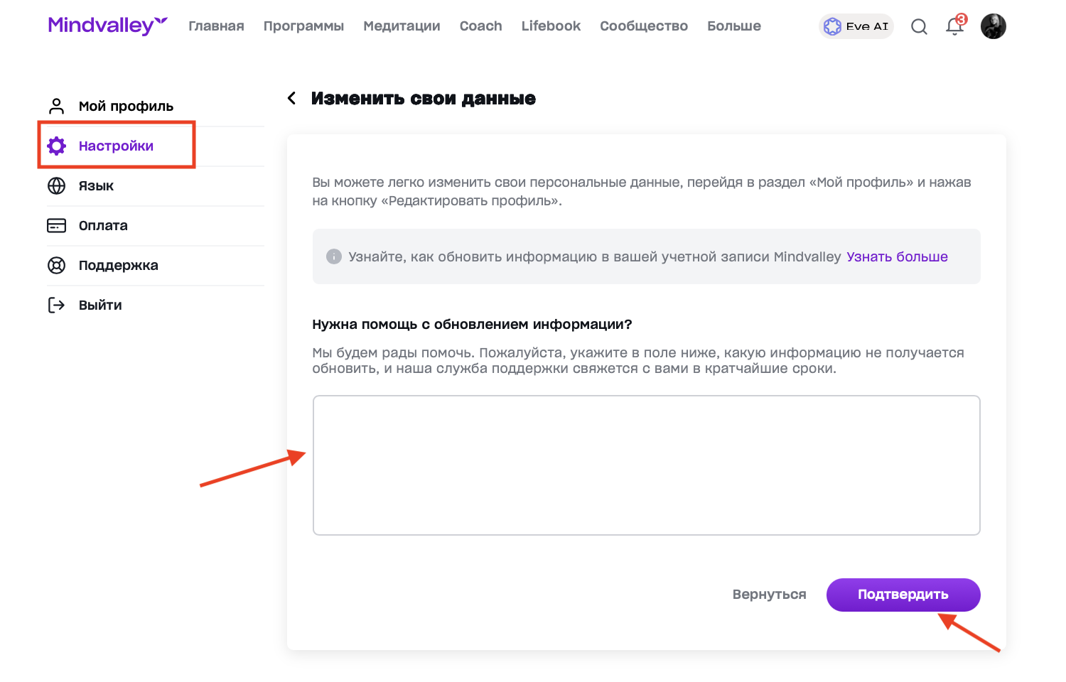Screen dimensions: 1066x682
Task: Expand the Больше nav menu
Action: tap(733, 26)
